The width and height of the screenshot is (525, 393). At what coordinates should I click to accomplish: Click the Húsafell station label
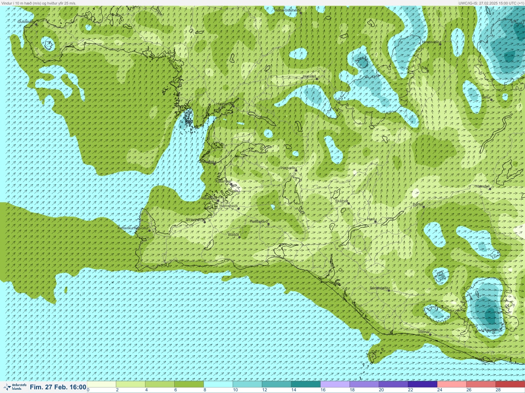pyautogui.click(x=309, y=76)
